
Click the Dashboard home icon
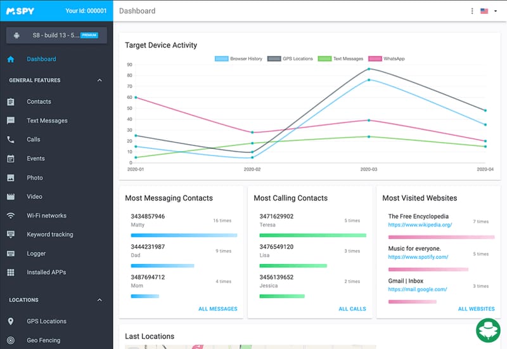[x=11, y=60]
